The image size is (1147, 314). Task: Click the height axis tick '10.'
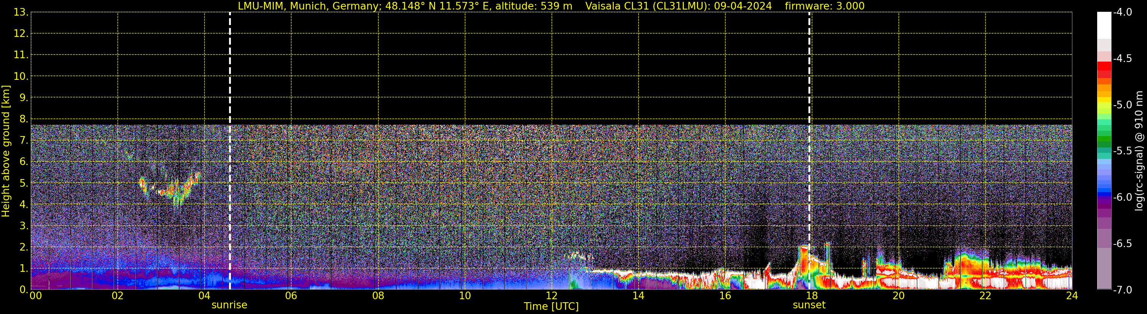[x=21, y=76]
